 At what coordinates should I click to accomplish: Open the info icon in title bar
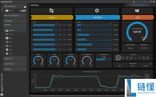144,2
